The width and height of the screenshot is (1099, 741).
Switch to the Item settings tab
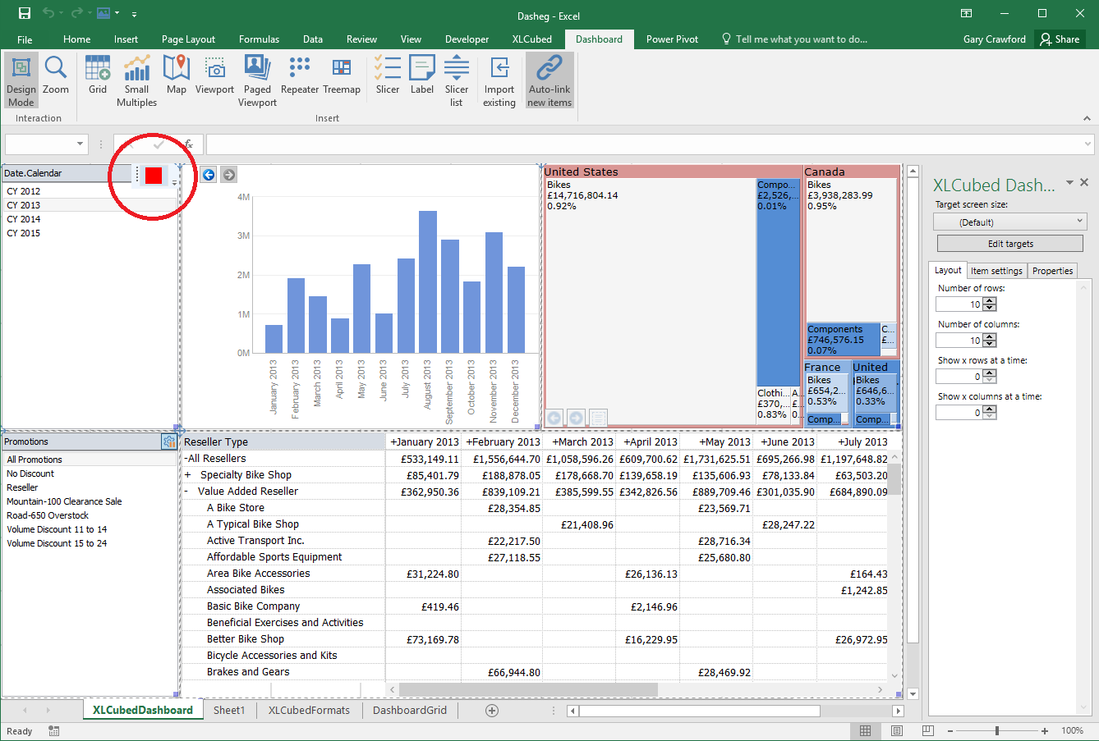(996, 271)
